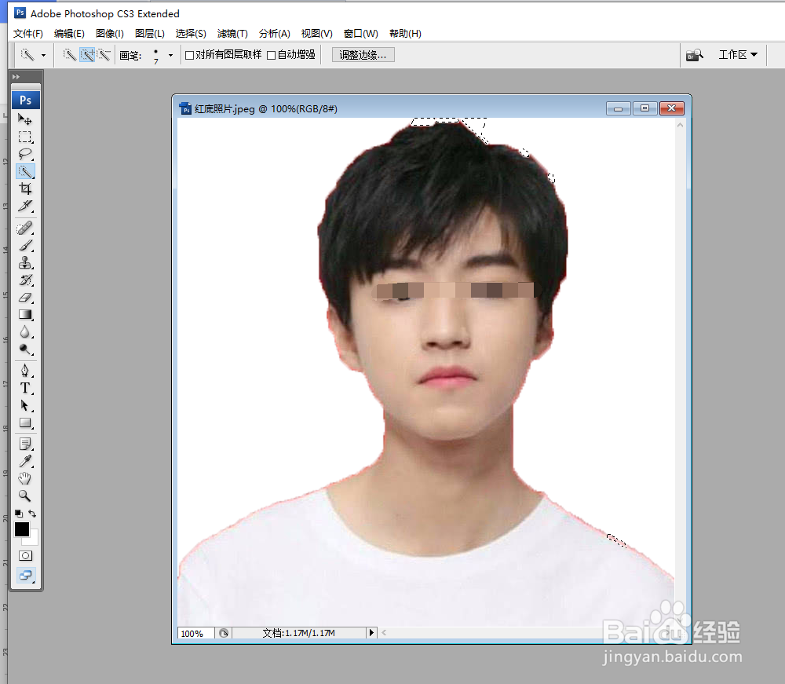This screenshot has width=785, height=684.
Task: Select the Eraser tool
Action: click(x=25, y=298)
